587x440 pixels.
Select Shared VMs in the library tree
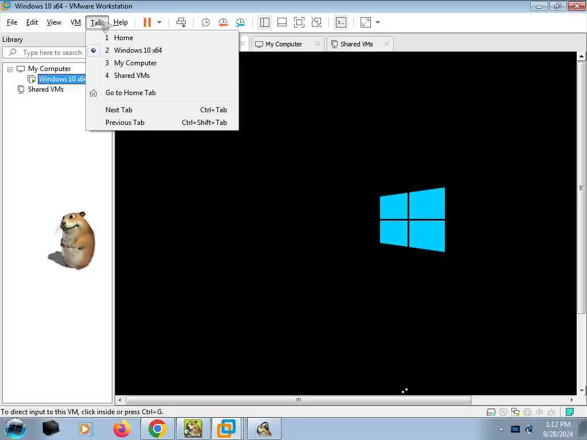pyautogui.click(x=46, y=89)
